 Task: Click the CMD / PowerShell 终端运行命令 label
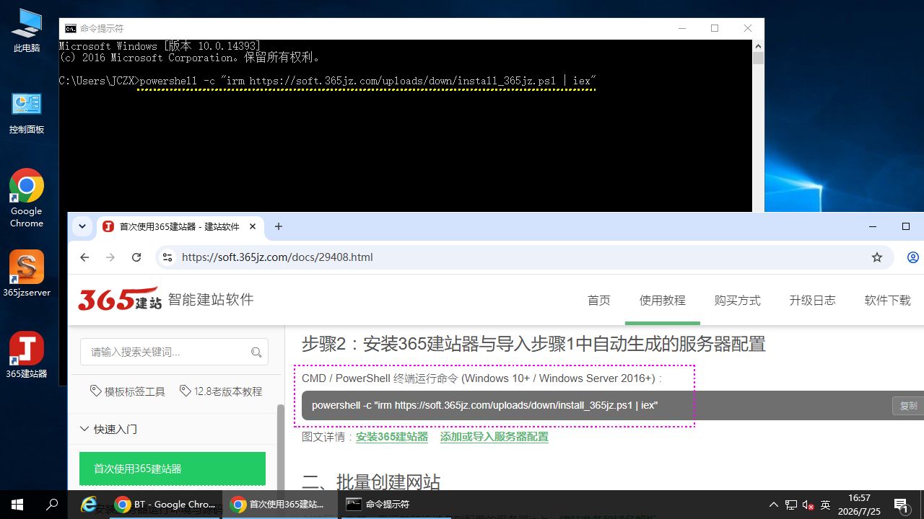(x=481, y=378)
